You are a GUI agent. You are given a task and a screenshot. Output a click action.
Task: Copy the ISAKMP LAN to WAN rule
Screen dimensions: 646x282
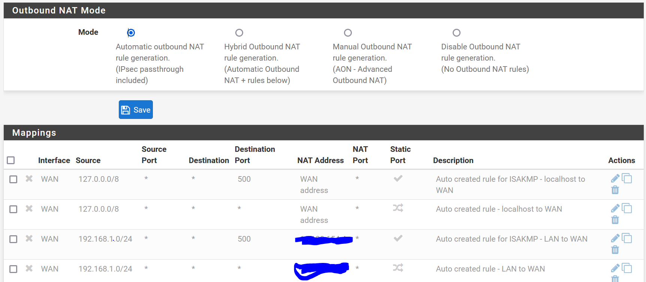(627, 238)
